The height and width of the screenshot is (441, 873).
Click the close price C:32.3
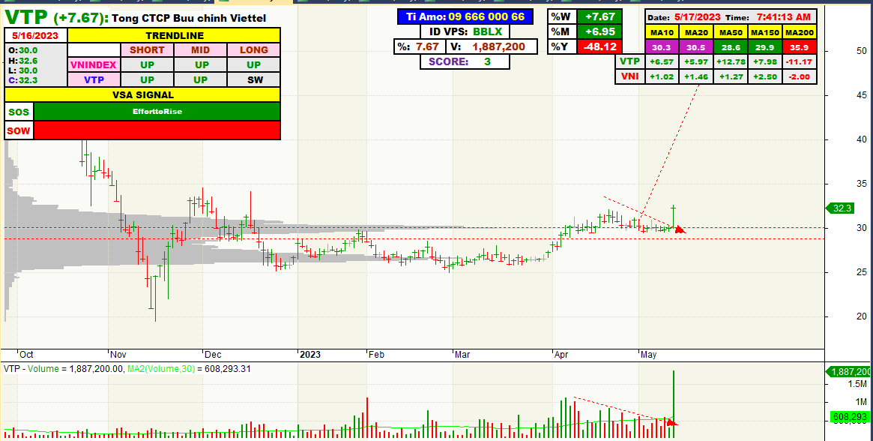point(22,80)
